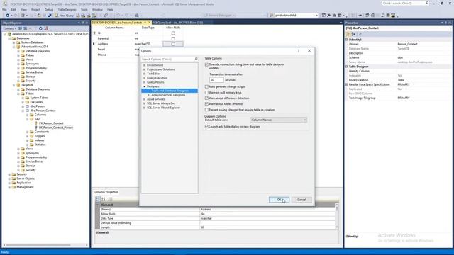Click the table icon next to dbo.Person

[x=27, y=106]
